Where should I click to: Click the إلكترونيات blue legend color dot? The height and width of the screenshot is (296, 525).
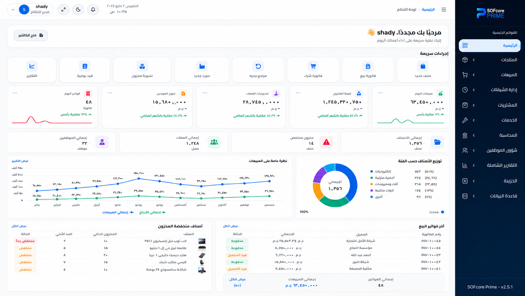(x=372, y=171)
